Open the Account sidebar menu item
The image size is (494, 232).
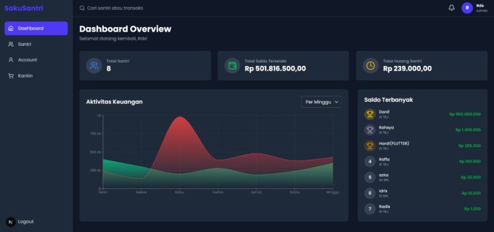point(27,60)
